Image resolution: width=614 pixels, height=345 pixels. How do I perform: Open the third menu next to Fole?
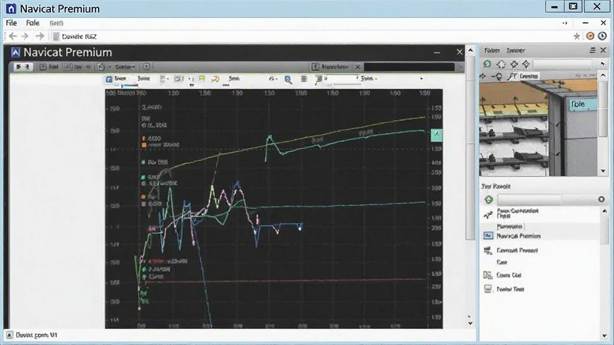coord(56,23)
